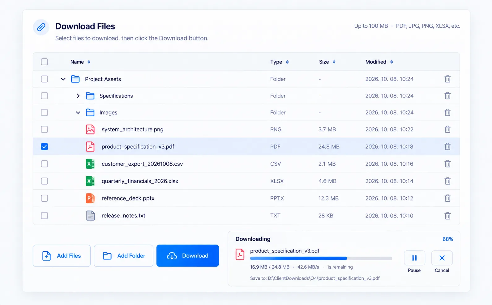Click the Project Assets folder icon
This screenshot has width=492, height=305.
(x=75, y=79)
